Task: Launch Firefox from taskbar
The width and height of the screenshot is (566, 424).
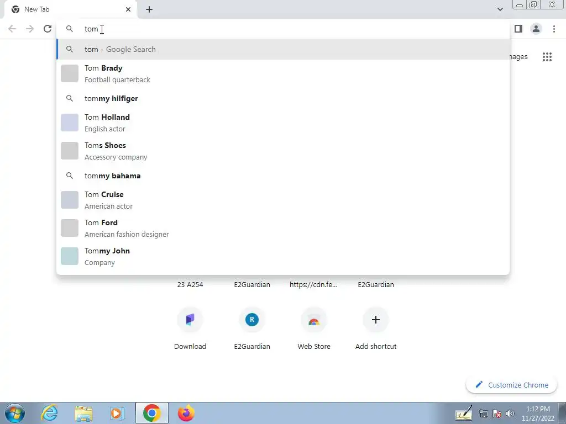Action: [x=186, y=413]
